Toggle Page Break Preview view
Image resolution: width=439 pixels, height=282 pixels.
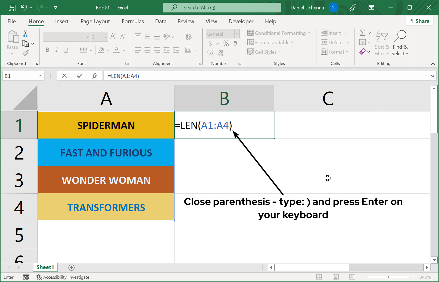(352, 277)
